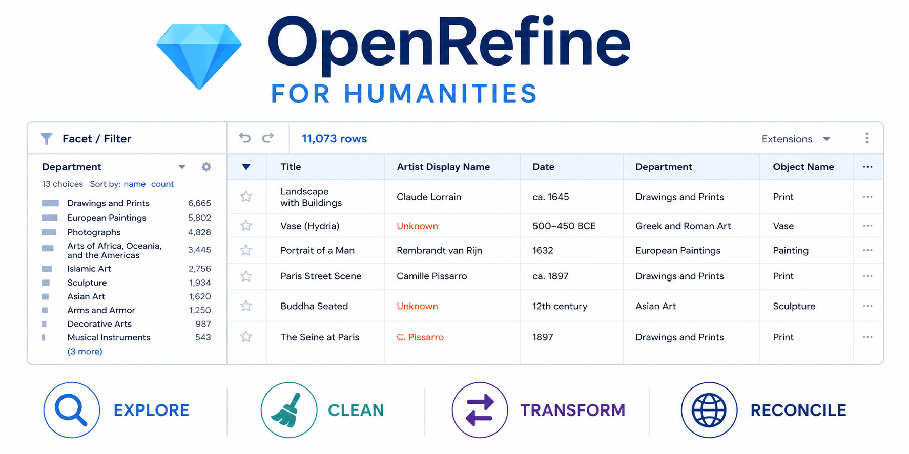Select Asian Art facet choice
Image resolution: width=909 pixels, height=454 pixels.
[86, 296]
